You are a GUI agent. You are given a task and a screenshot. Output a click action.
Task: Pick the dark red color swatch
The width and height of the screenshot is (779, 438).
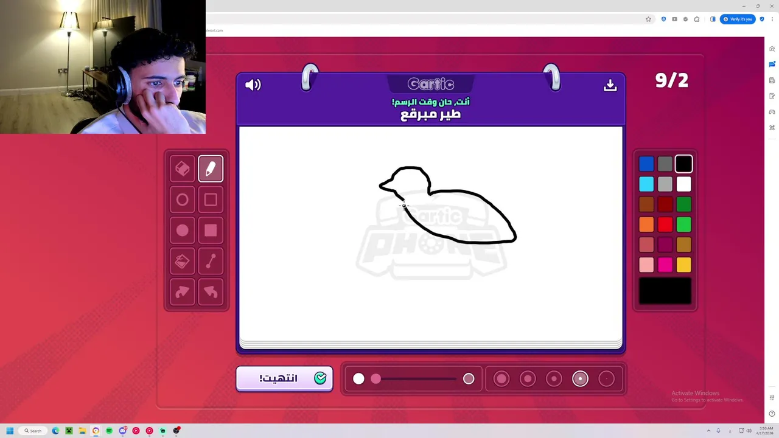coord(665,204)
